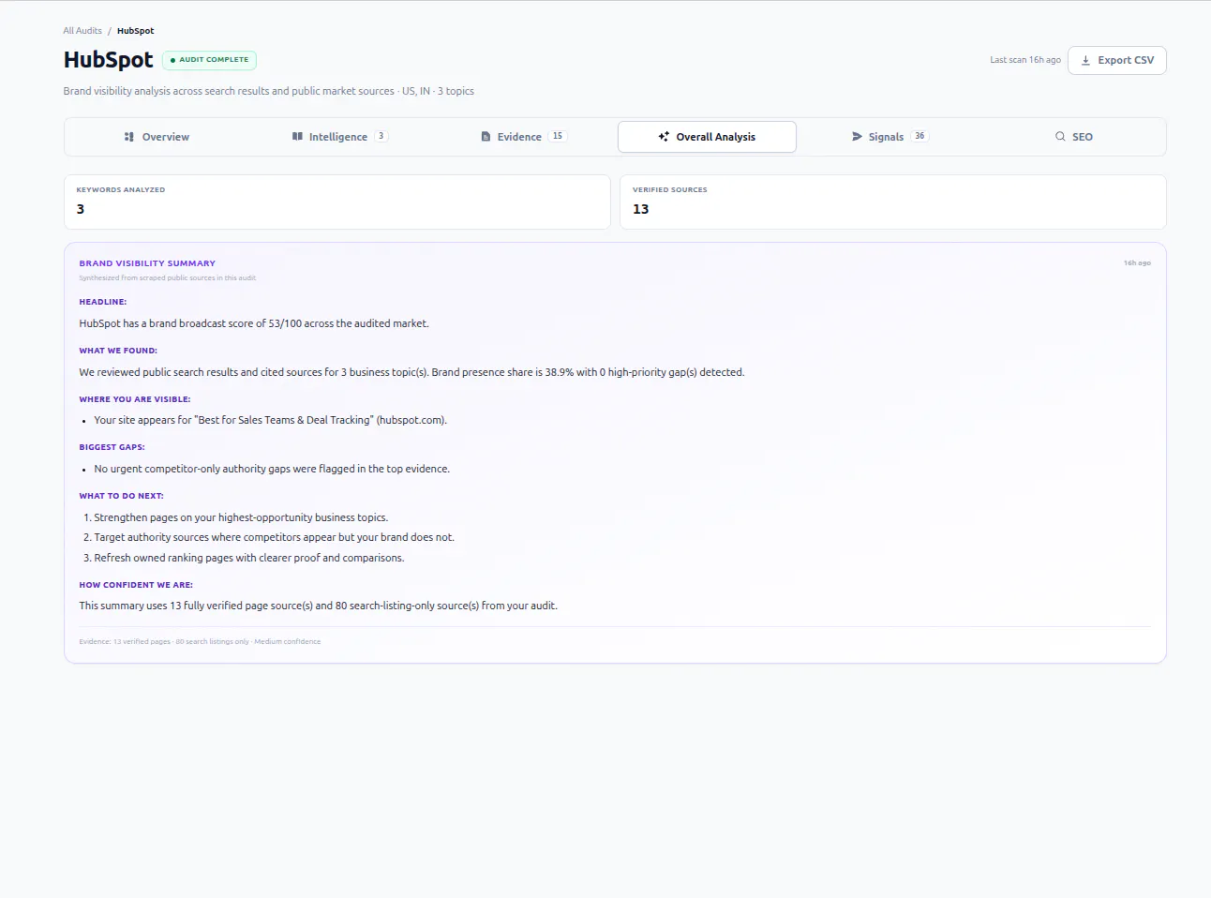Click the "Headline" section label
The height and width of the screenshot is (898, 1211).
[103, 302]
